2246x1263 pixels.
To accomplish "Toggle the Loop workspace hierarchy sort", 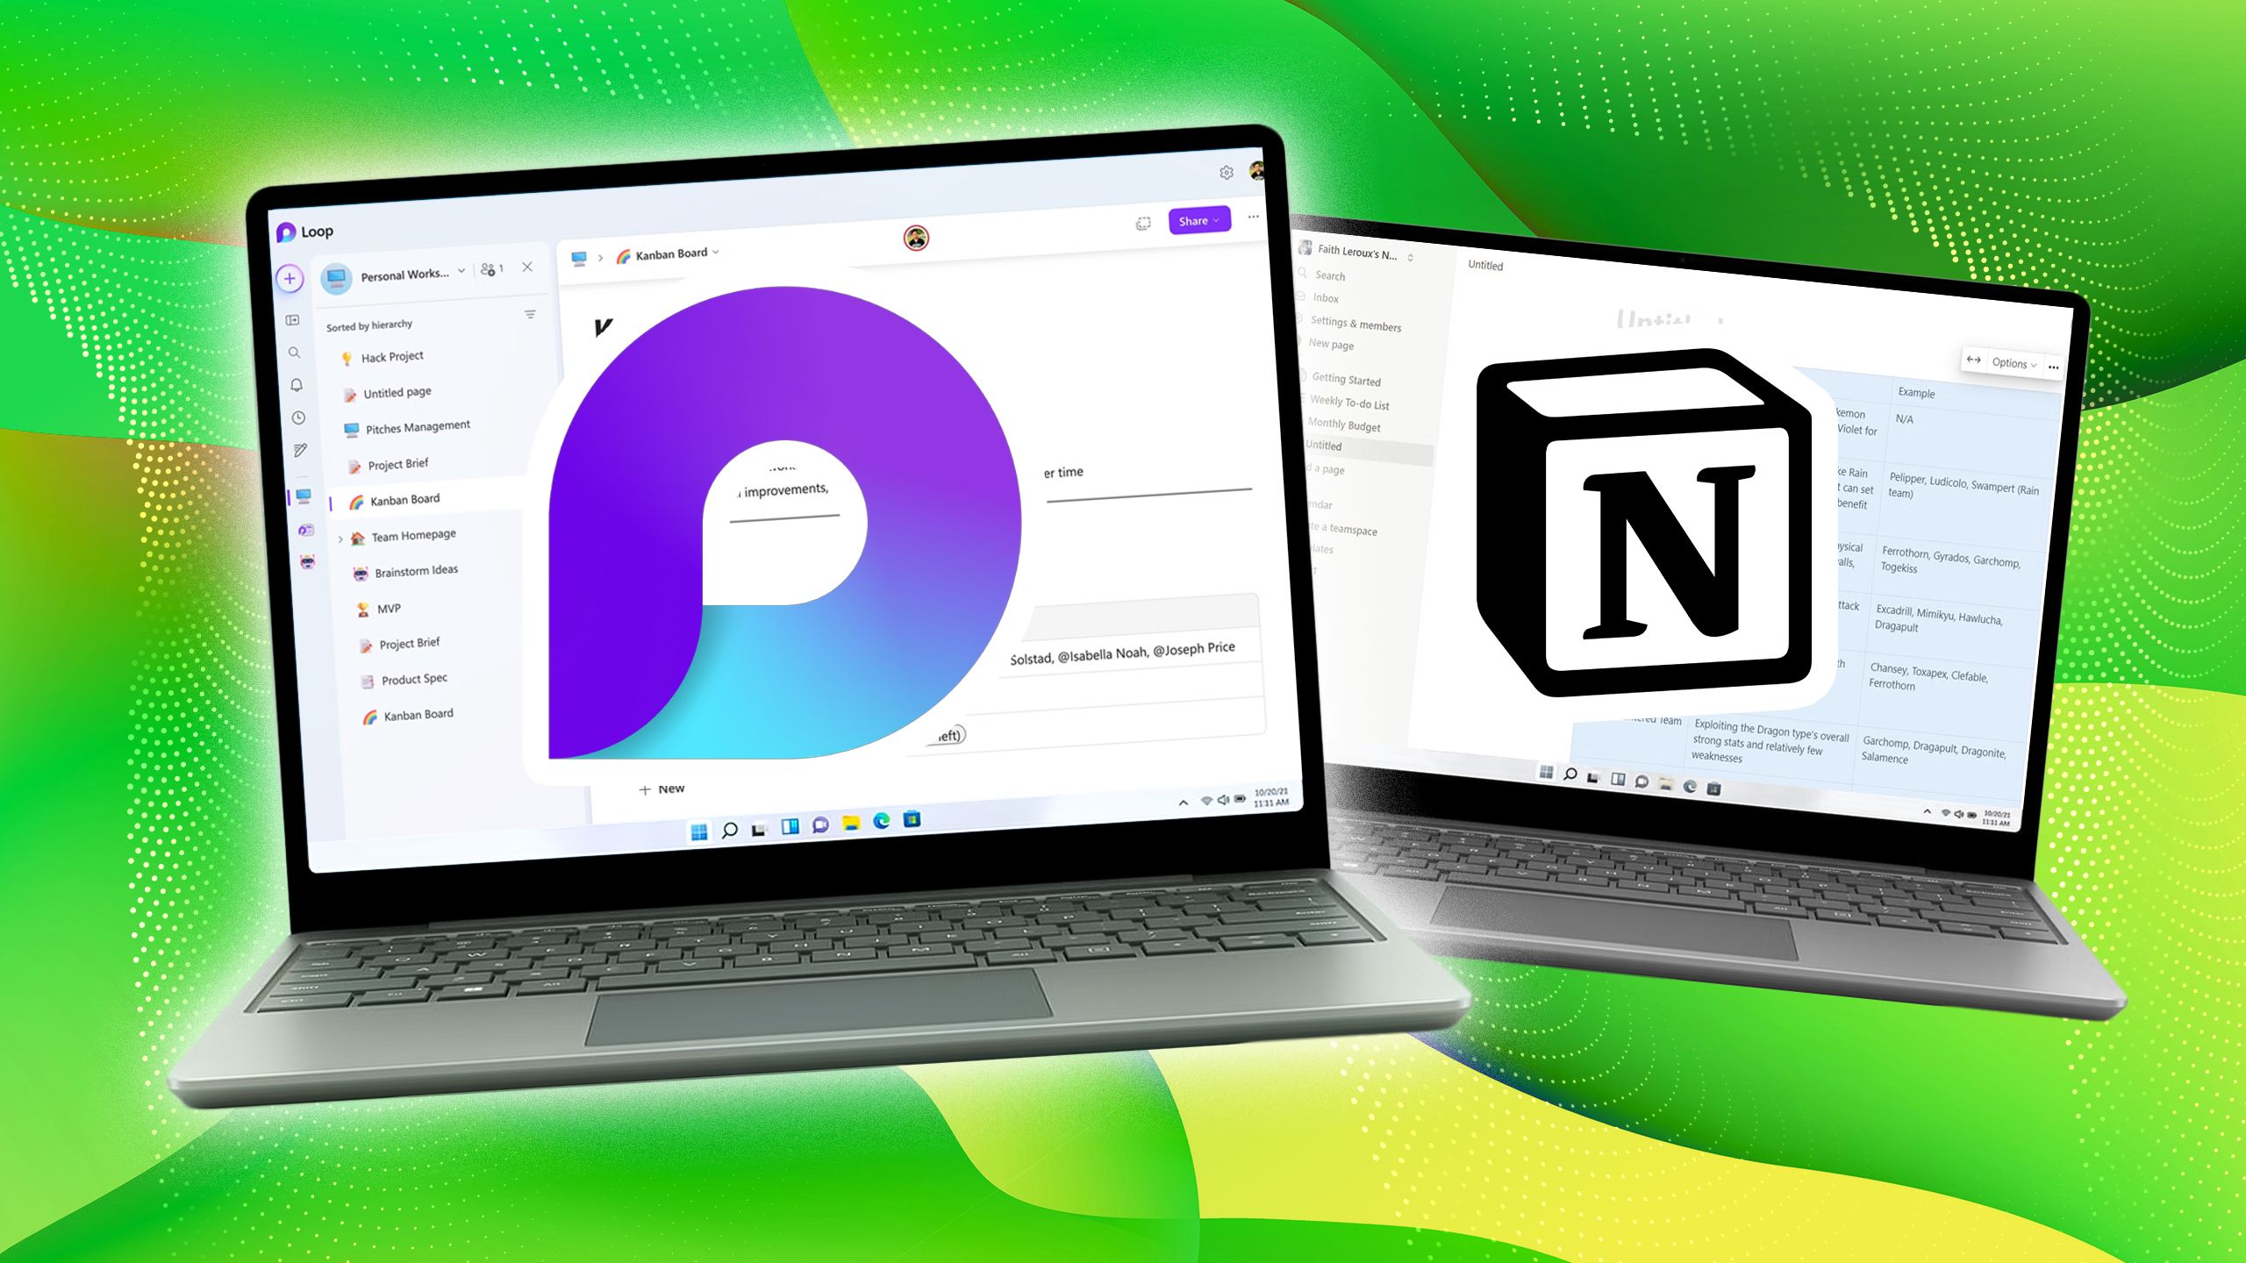I will pyautogui.click(x=529, y=321).
